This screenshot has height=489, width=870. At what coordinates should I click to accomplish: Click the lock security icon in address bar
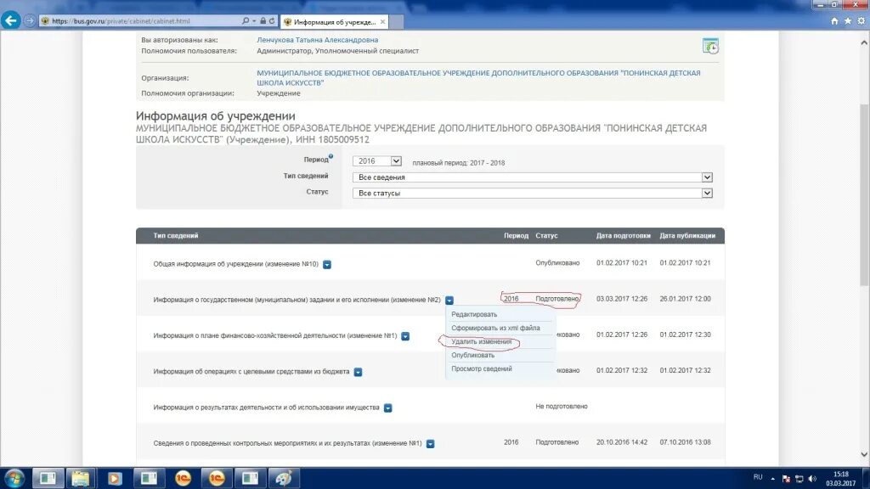(263, 20)
